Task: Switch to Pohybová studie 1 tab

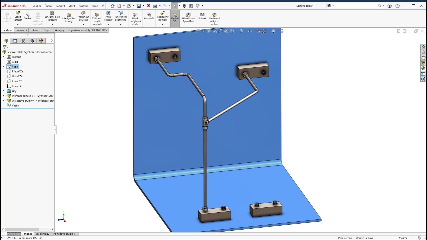Action: point(64,234)
